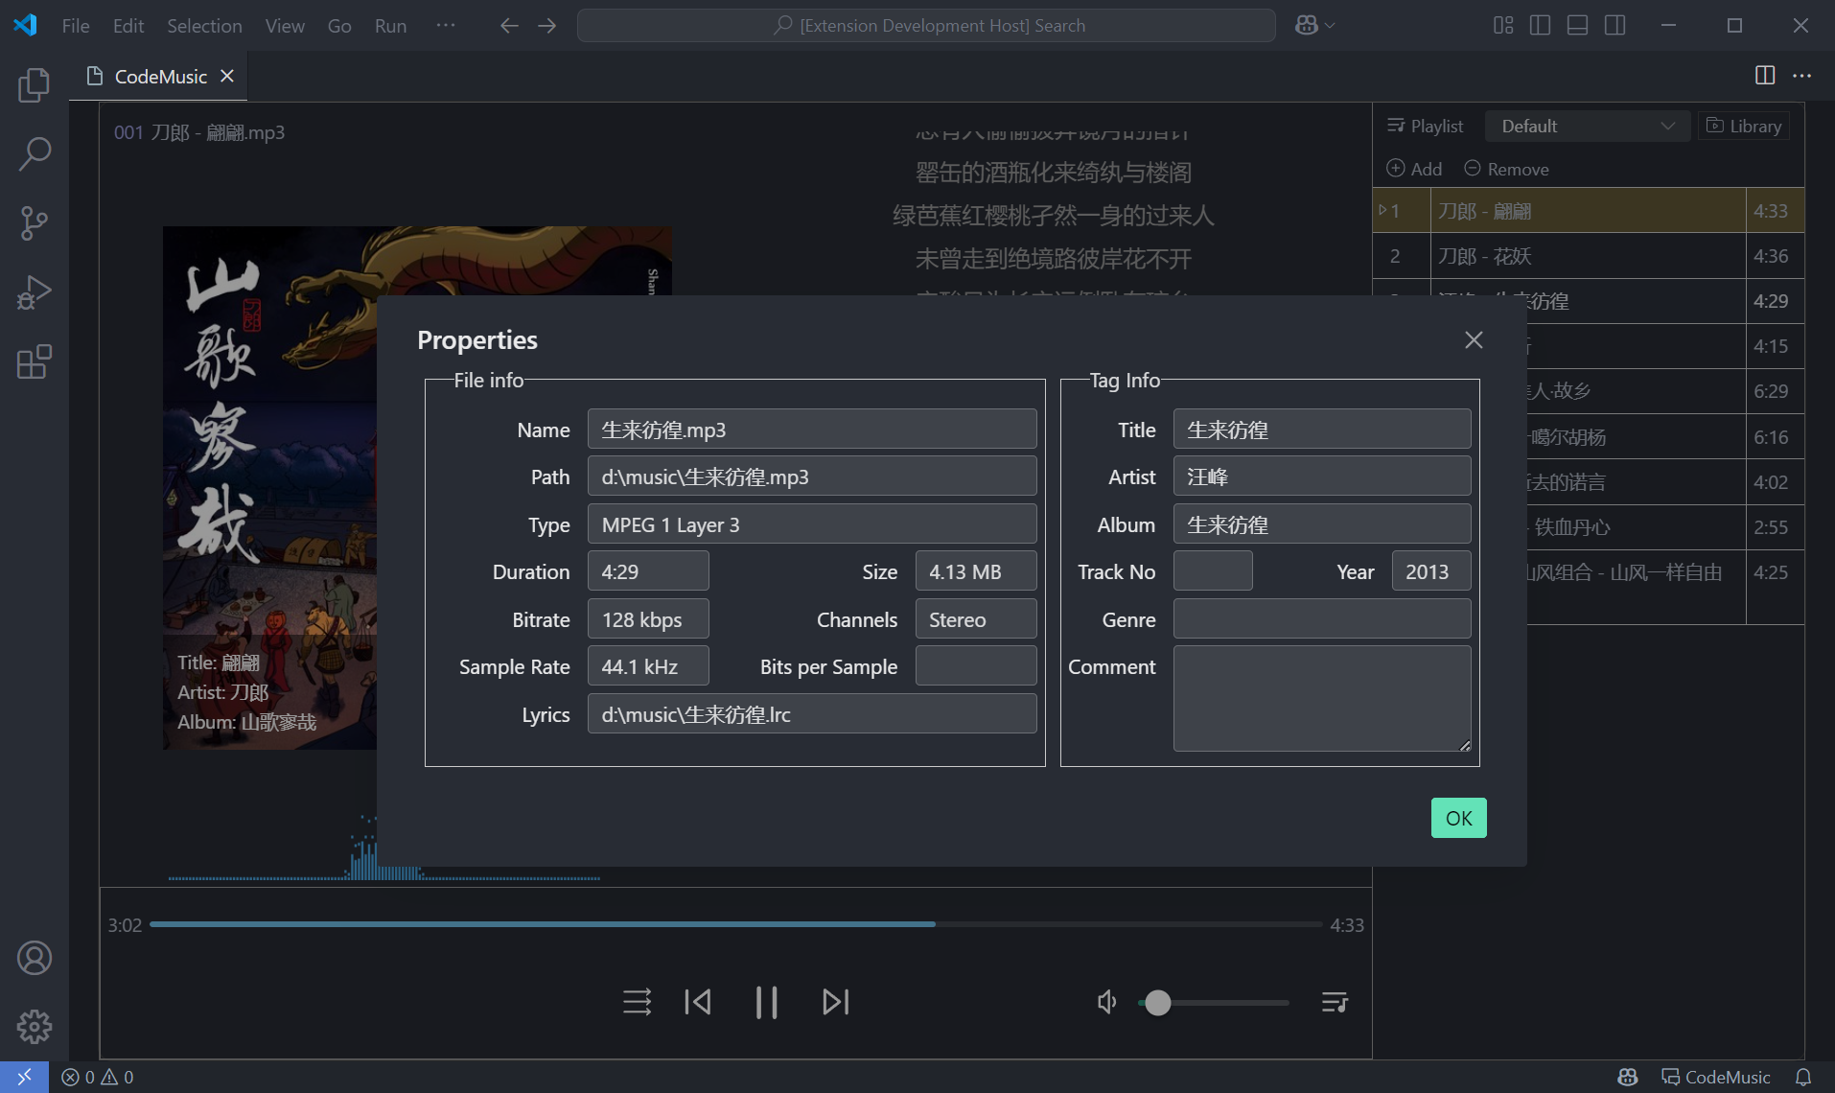Skip to the previous track
Image resolution: width=1835 pixels, height=1093 pixels.
tap(698, 1002)
